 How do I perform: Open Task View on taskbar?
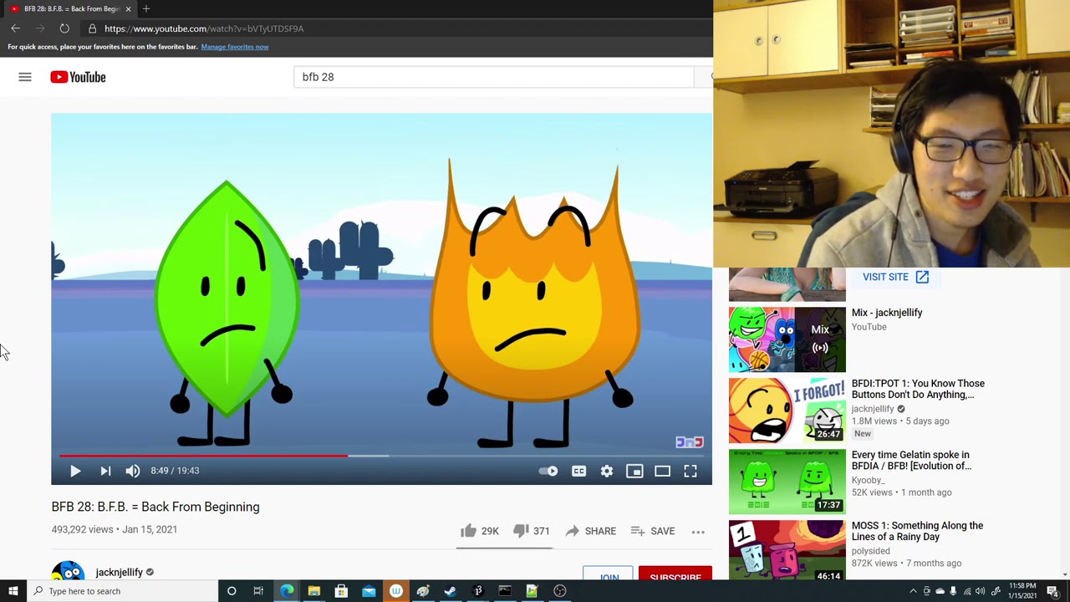258,591
